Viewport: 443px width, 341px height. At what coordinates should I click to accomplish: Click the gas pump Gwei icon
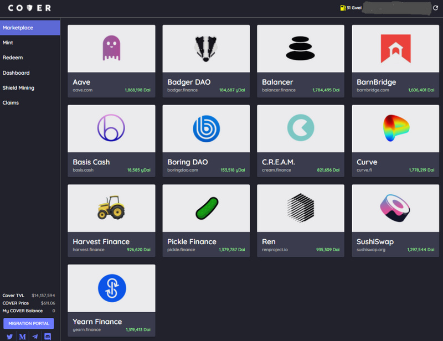[x=343, y=8]
